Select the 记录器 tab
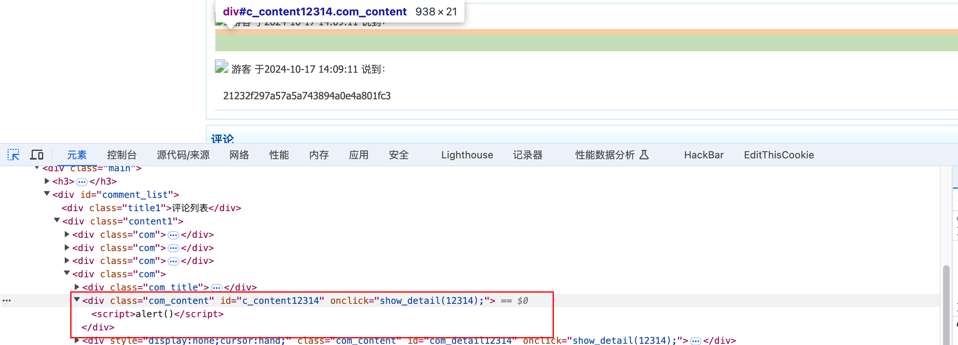This screenshot has width=958, height=345. click(x=528, y=155)
